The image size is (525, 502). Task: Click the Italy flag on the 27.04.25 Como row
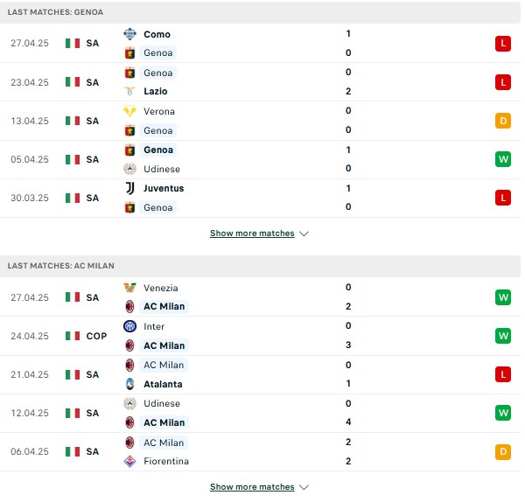(x=73, y=43)
